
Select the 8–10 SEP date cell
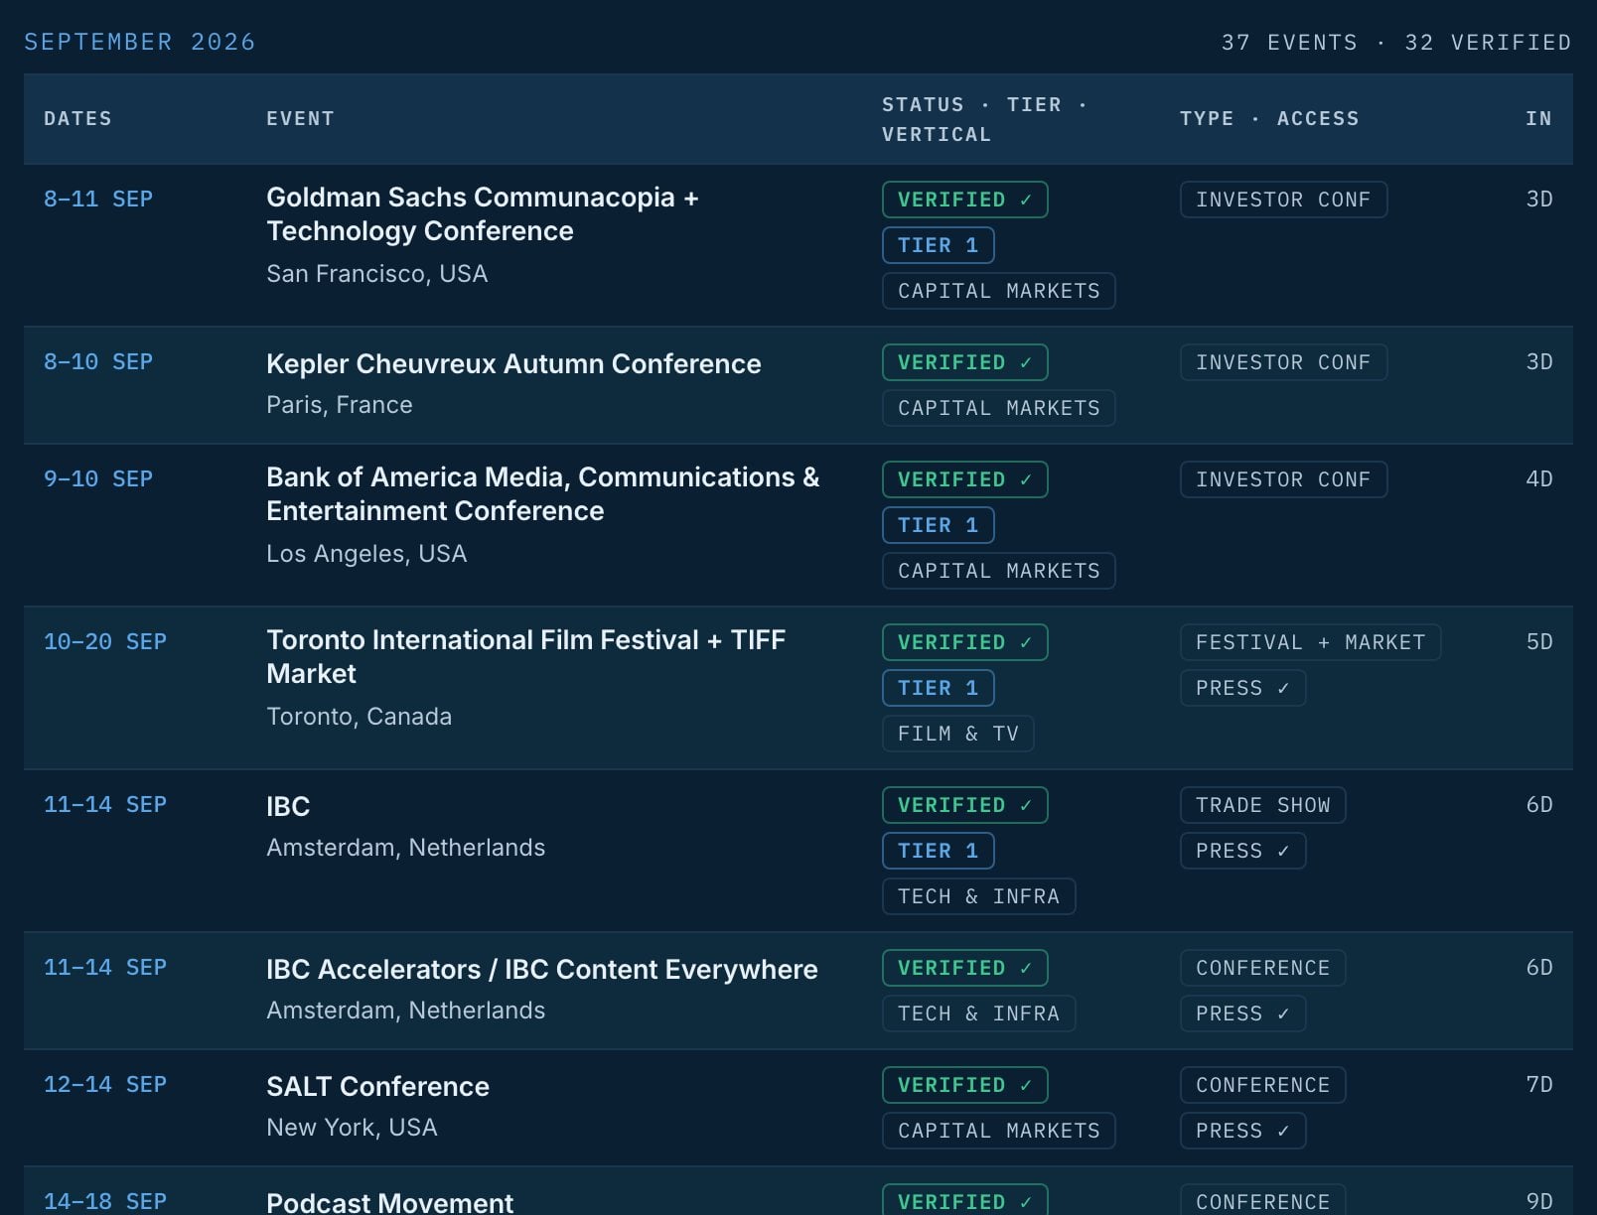[x=98, y=361]
